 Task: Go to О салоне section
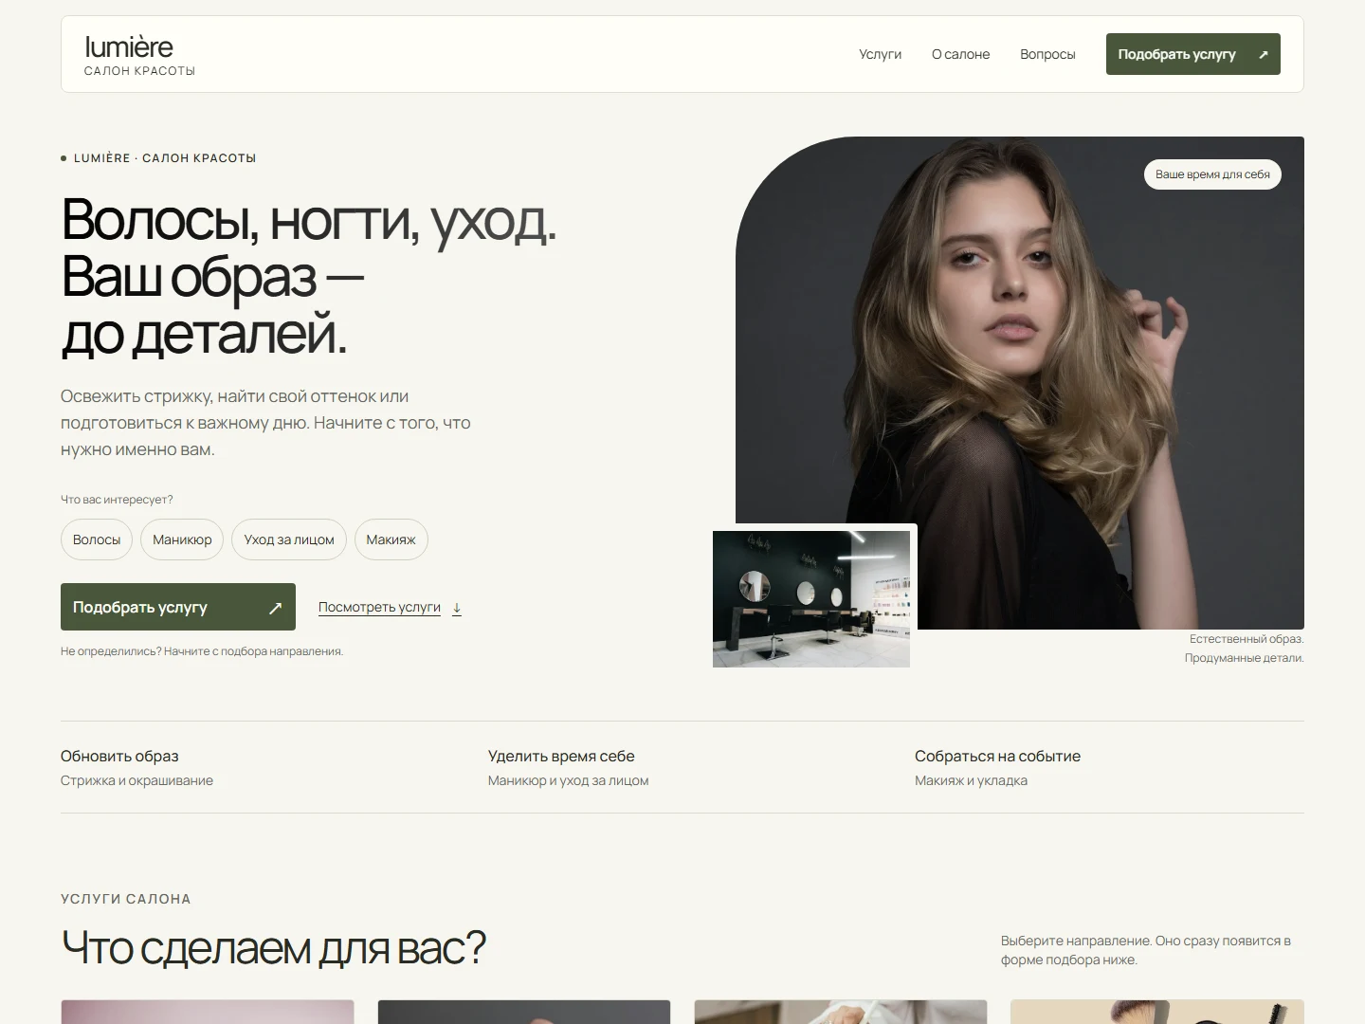point(960,54)
